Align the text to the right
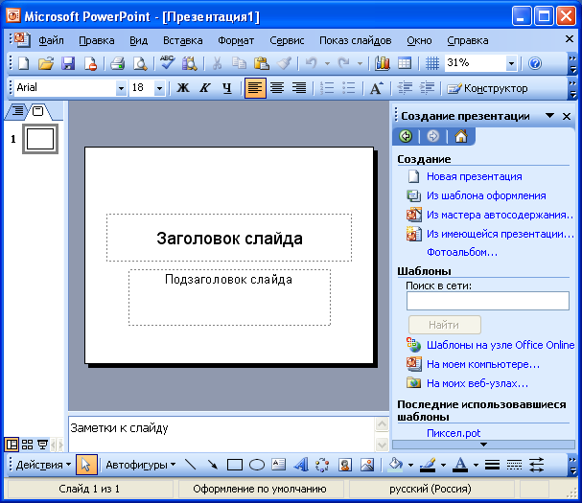582x503 pixels. point(299,88)
